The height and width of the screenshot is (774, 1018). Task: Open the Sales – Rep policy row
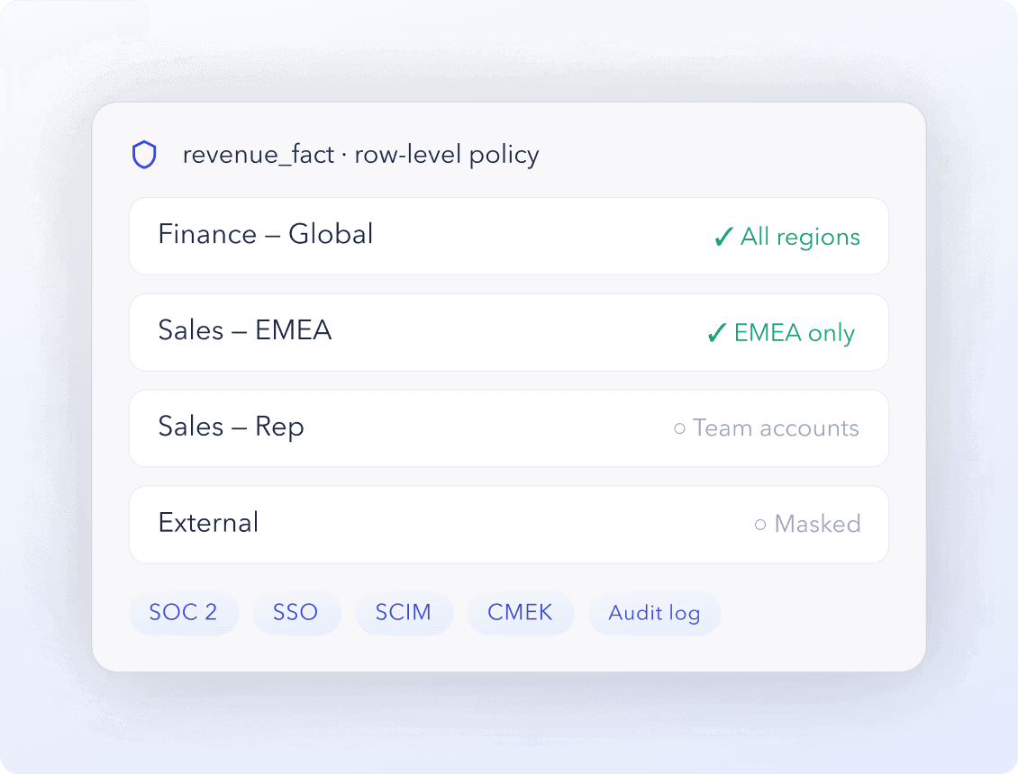pyautogui.click(x=509, y=428)
